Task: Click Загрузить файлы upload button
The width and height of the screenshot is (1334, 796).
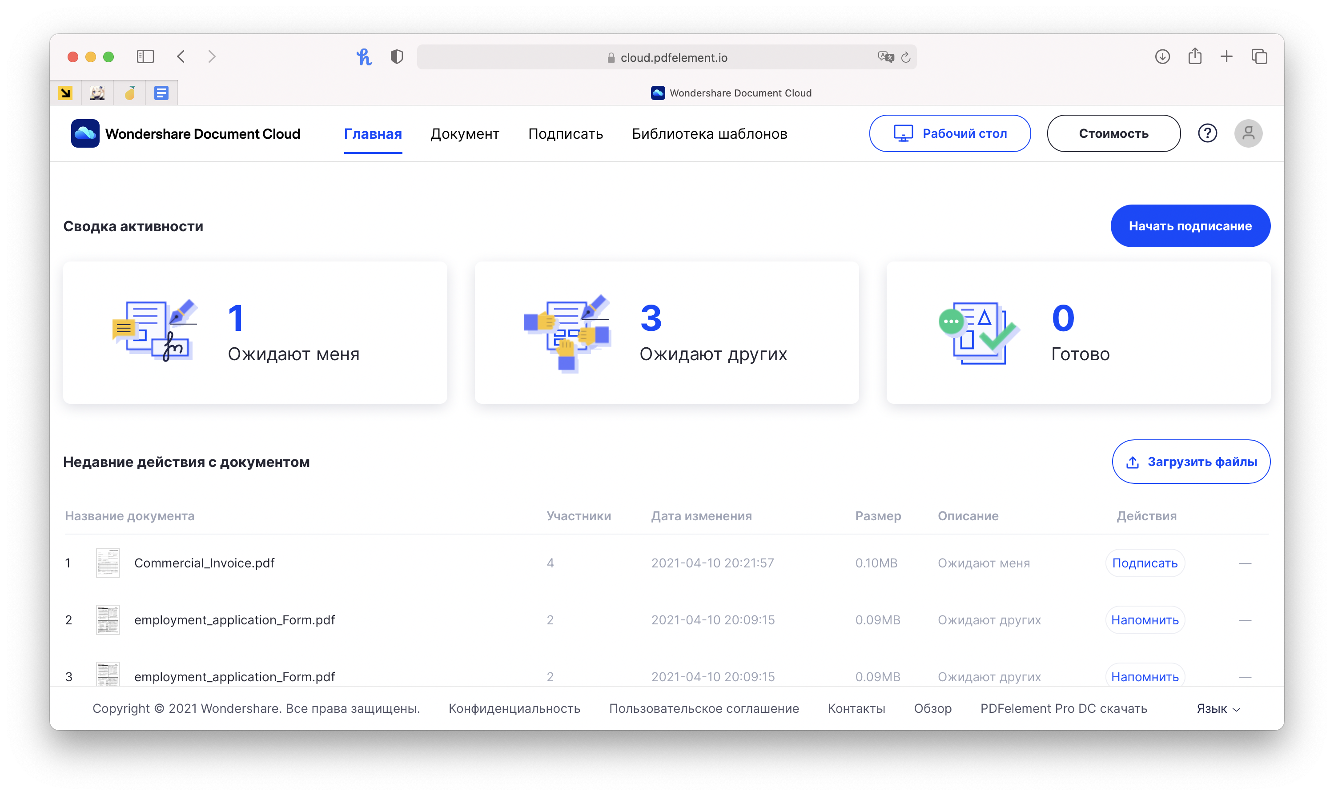Action: pos(1191,462)
